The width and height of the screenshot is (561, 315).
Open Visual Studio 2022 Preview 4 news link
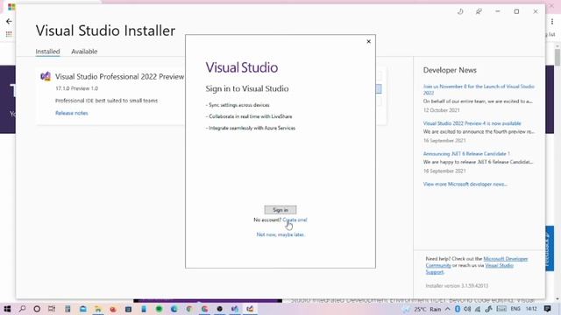(472, 123)
